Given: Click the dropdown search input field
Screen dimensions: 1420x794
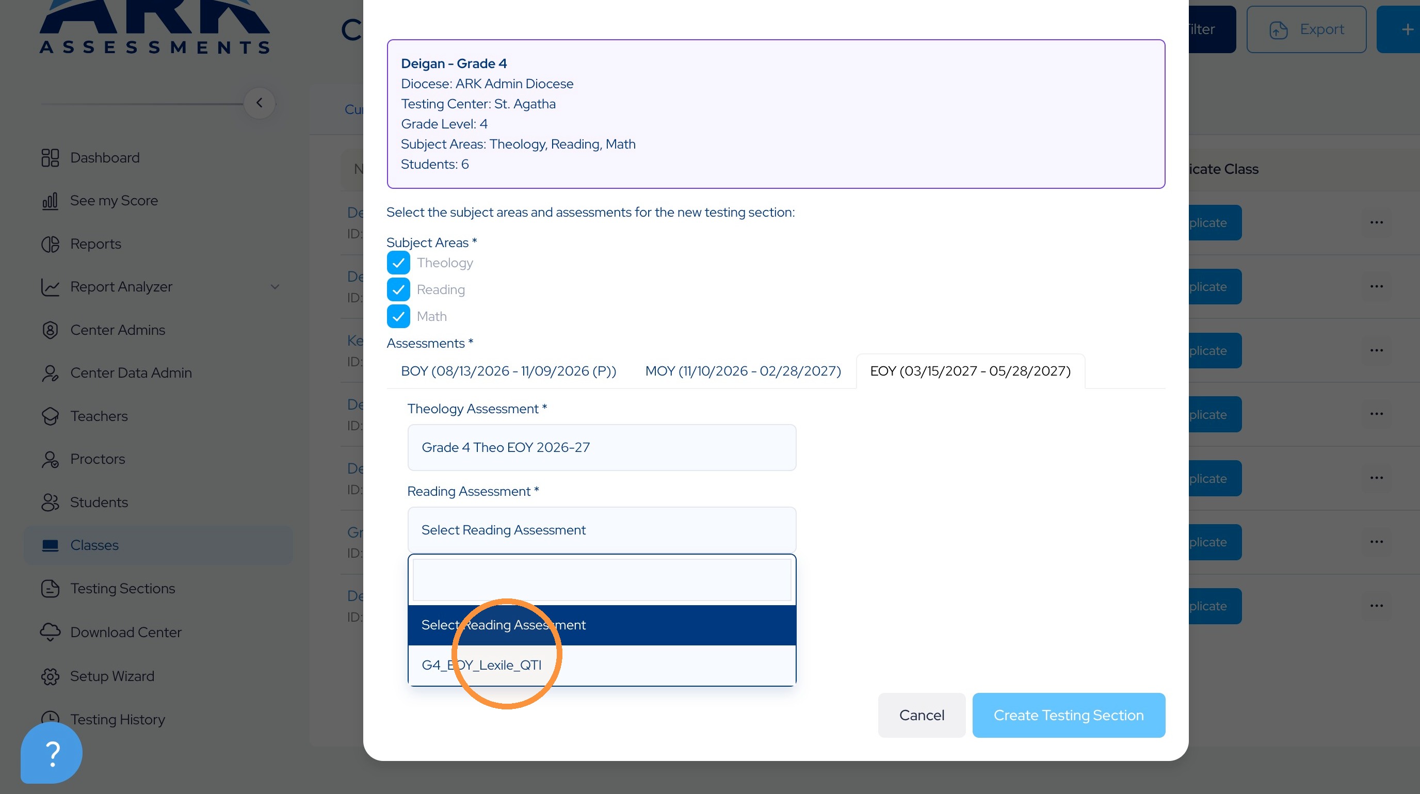Looking at the screenshot, I should [602, 580].
